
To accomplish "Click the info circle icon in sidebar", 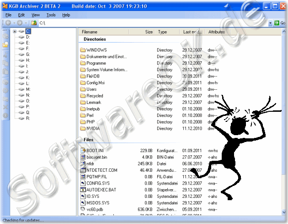I will click(x=5, y=115).
